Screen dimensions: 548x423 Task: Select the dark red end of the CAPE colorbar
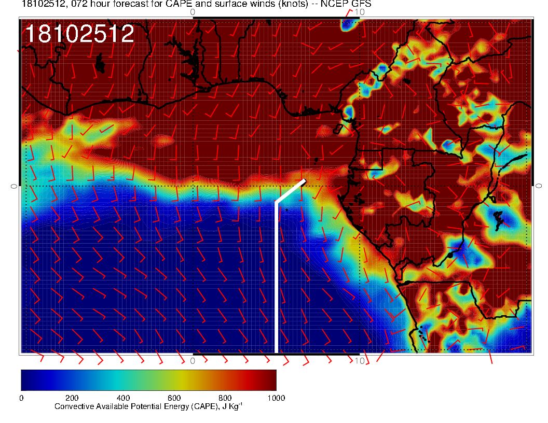269,379
